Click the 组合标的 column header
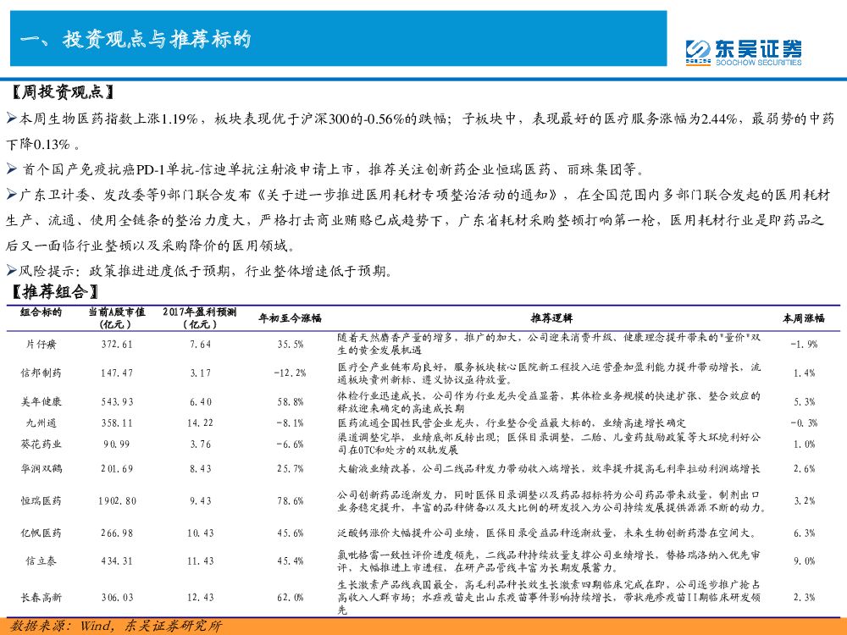This screenshot has width=847, height=635. pos(41,312)
